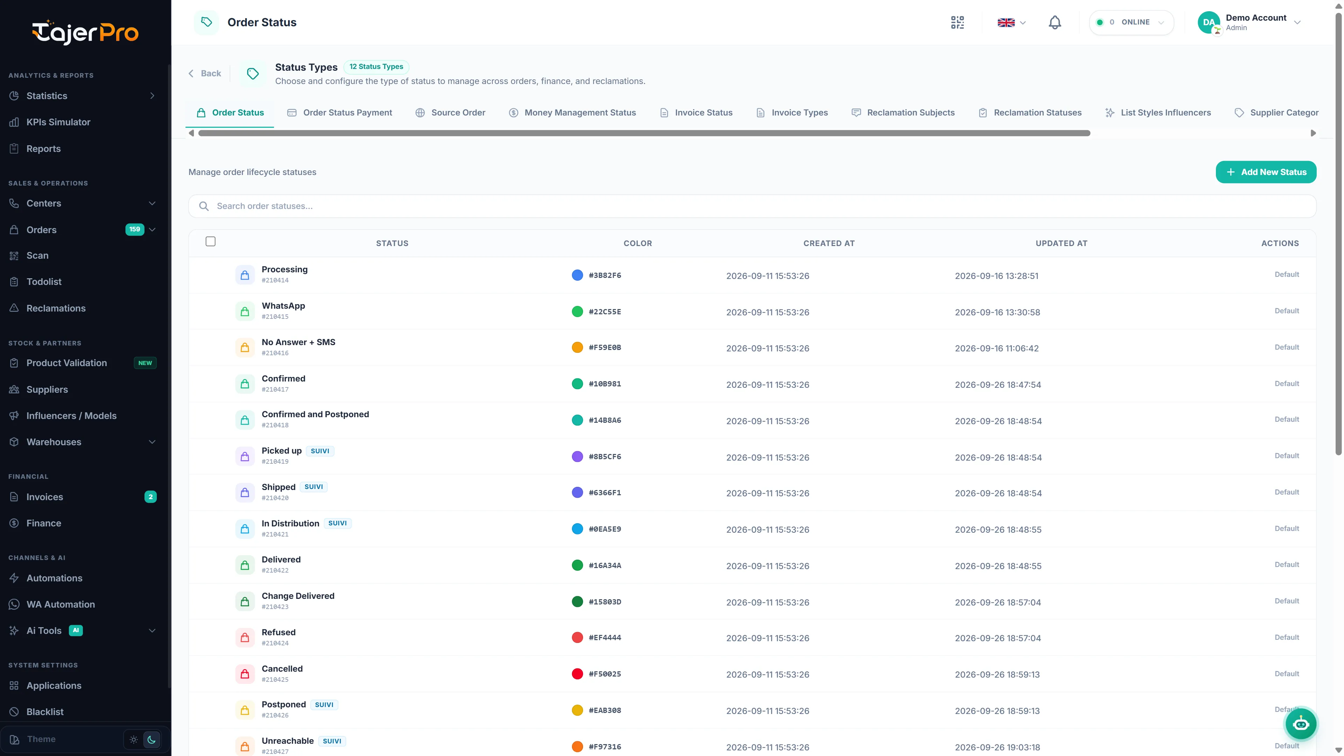Switch to light theme sun toggle
Screen dimensions: 1344x756
(x=134, y=739)
